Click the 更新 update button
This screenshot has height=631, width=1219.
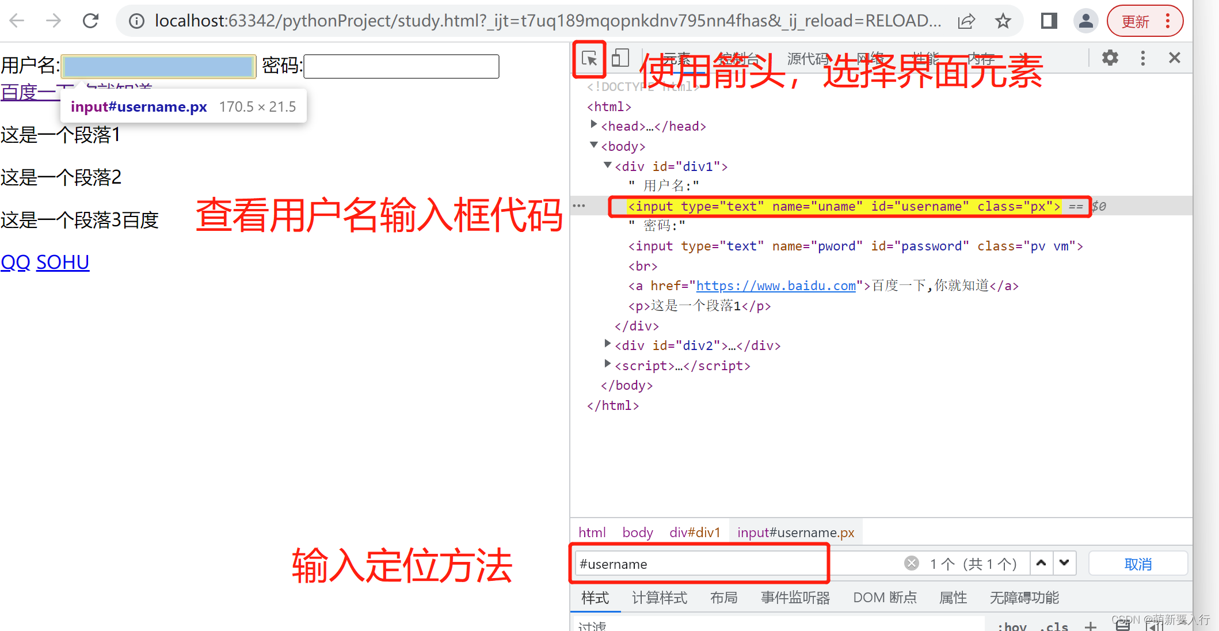[1136, 22]
